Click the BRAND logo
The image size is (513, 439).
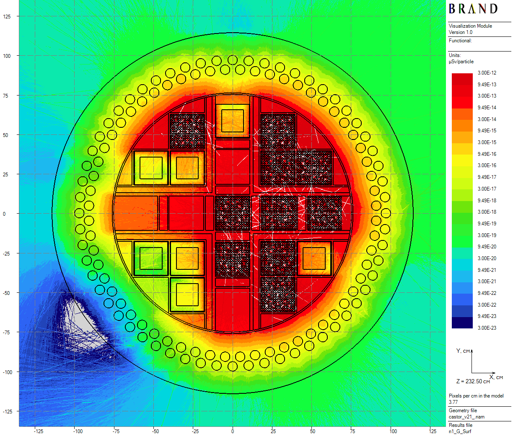(473, 9)
